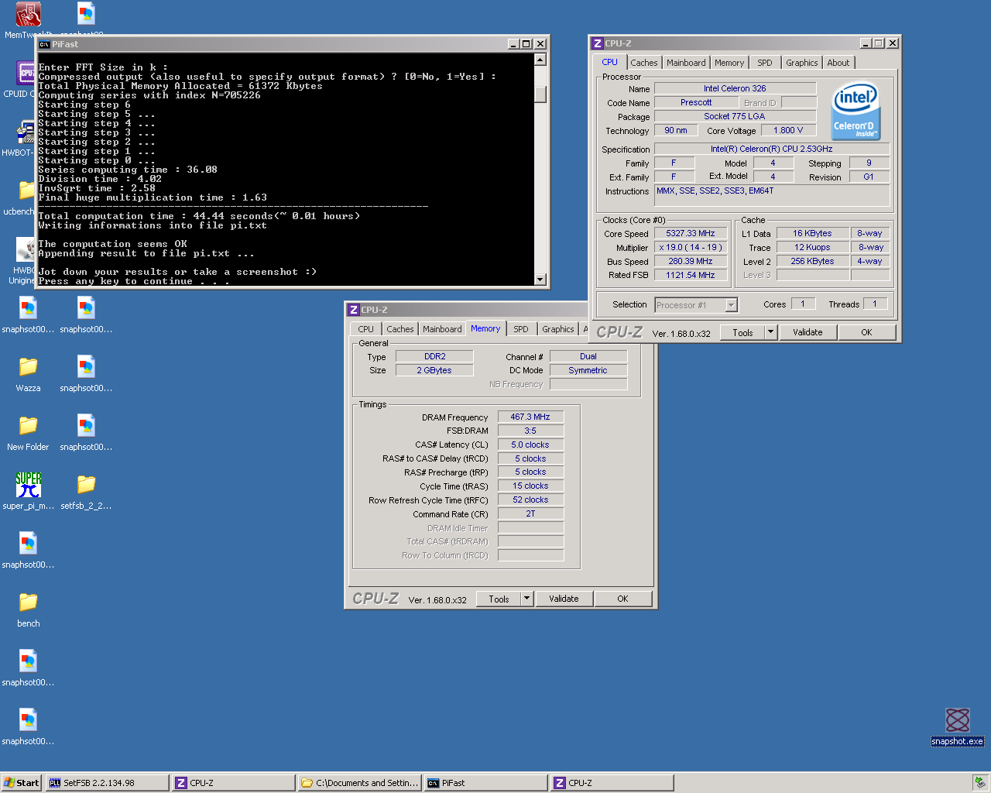Click the Core Speed value 5327.33 MHz
Viewport: 991px width, 793px height.
click(691, 233)
